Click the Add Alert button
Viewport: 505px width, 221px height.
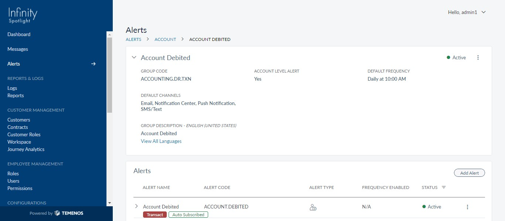[470, 173]
